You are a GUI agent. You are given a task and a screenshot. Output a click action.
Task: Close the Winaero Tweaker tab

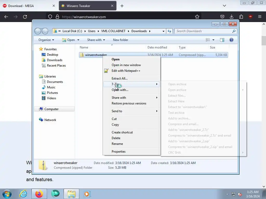[x=112, y=6]
